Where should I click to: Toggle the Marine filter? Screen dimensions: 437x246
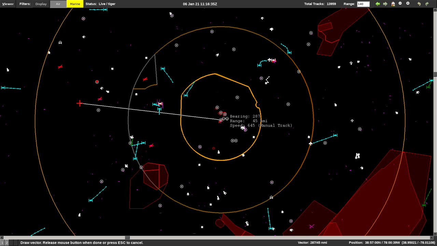tap(75, 4)
